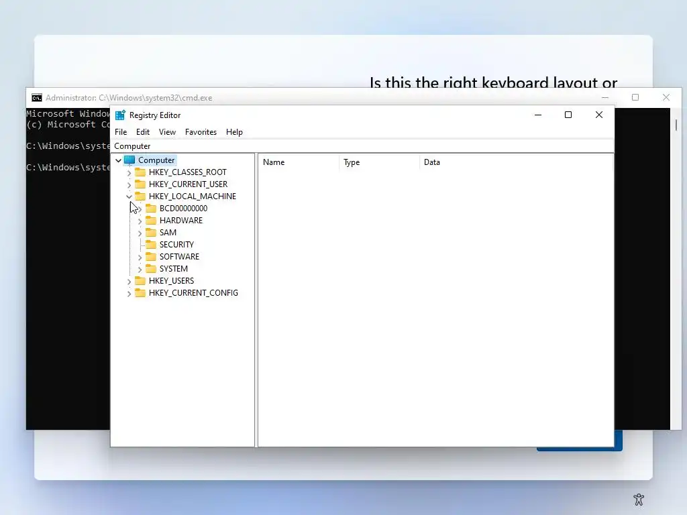
Task: Expand the HKEY_CLASSES_ROOT chevron
Action: 129,172
